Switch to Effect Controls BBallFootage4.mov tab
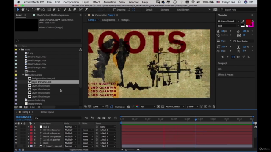Image resolution: width=271 pixels, height=152 pixels. [53, 15]
